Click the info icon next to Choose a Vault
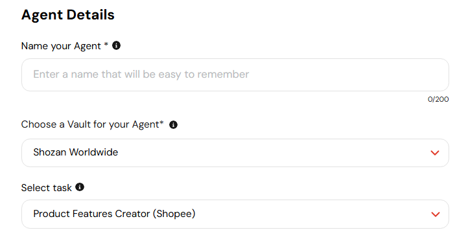Image resolution: width=468 pixels, height=241 pixels. [174, 124]
